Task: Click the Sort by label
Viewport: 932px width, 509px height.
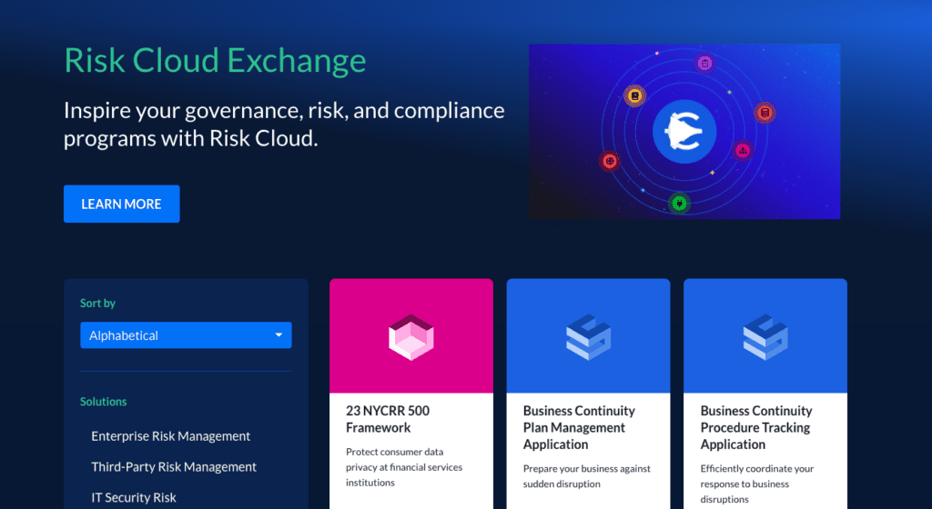Action: pos(97,304)
